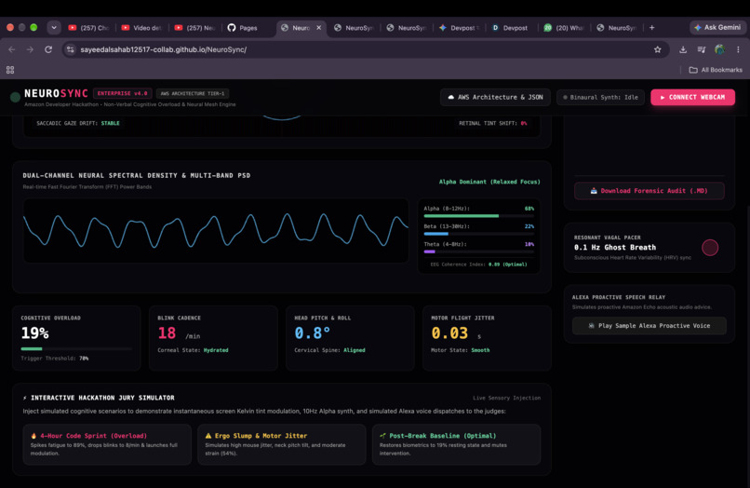Select the Ergo Slump & Motor Jitter scenario
Viewport: 750px width, 488px height.
[x=282, y=444]
